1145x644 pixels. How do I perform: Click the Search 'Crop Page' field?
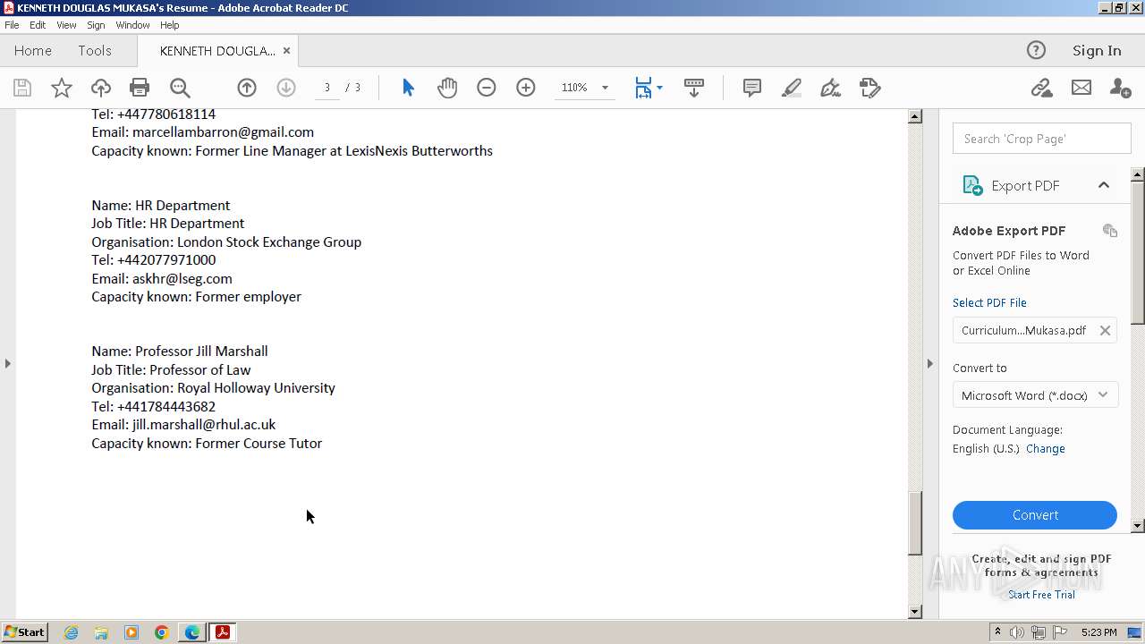point(1042,139)
